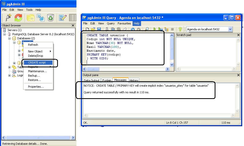Close the Object browser panel
Screen dimensions: 244x146
(73, 25)
